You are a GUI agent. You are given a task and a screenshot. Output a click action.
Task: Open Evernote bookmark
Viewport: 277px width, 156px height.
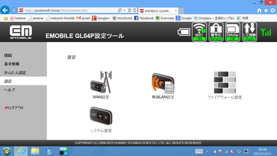[165, 18]
